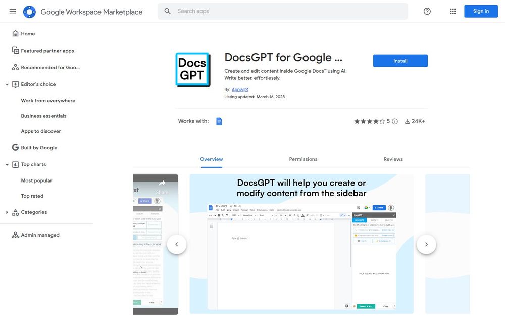Click the DocsGPT for Google title
The image size is (505, 316).
pos(283,58)
